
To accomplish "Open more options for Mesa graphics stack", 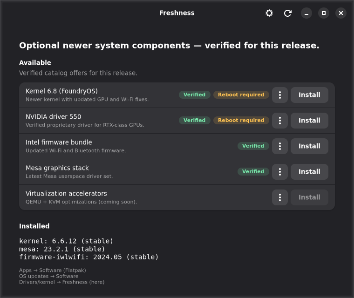I will tap(280, 172).
